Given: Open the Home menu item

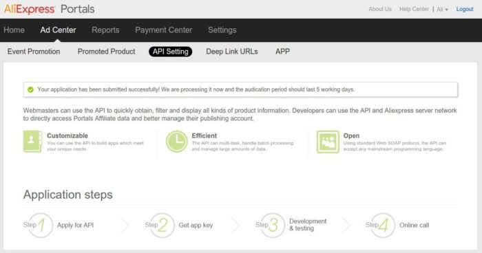Looking at the screenshot, I should tap(14, 30).
